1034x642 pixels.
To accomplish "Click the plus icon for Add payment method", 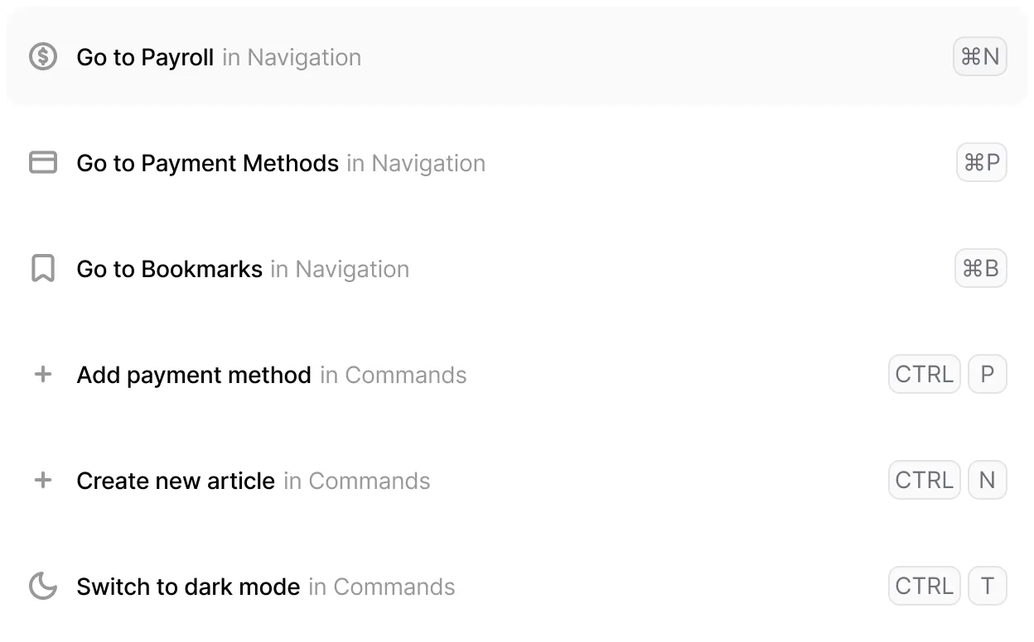I will point(43,375).
